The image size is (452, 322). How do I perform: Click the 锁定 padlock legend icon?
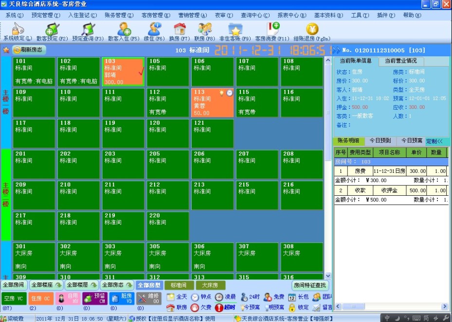292,307
